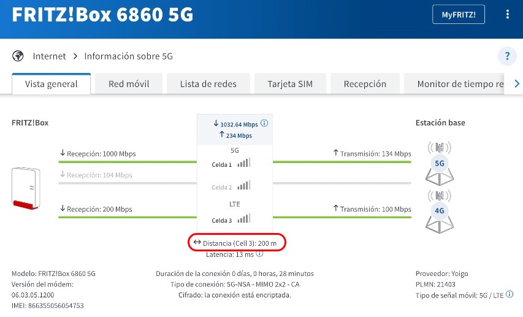This screenshot has height=317, width=523.
Task: Click Celda 1 signal strength bars
Action: click(244, 162)
